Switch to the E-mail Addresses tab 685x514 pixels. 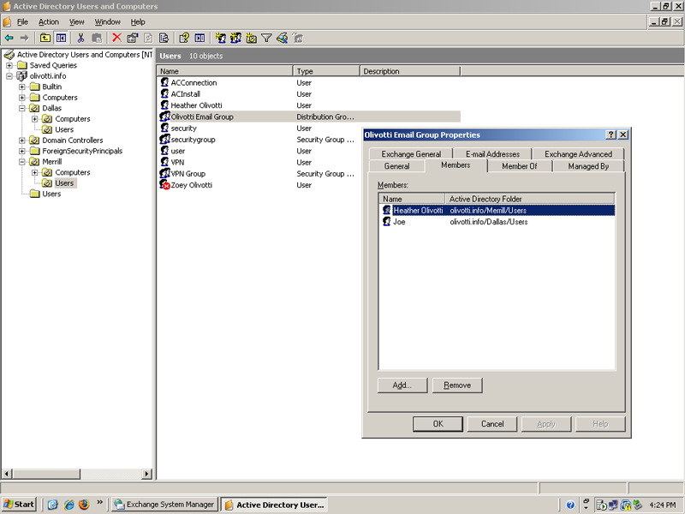tap(492, 154)
